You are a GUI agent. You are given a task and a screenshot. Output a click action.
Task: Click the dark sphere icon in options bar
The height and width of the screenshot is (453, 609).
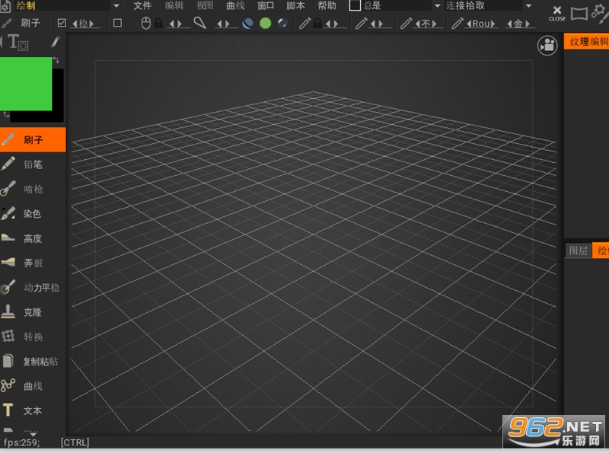click(x=282, y=24)
